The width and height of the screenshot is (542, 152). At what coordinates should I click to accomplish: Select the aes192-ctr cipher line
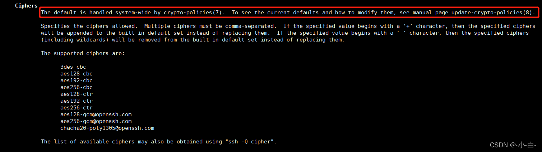(77, 101)
